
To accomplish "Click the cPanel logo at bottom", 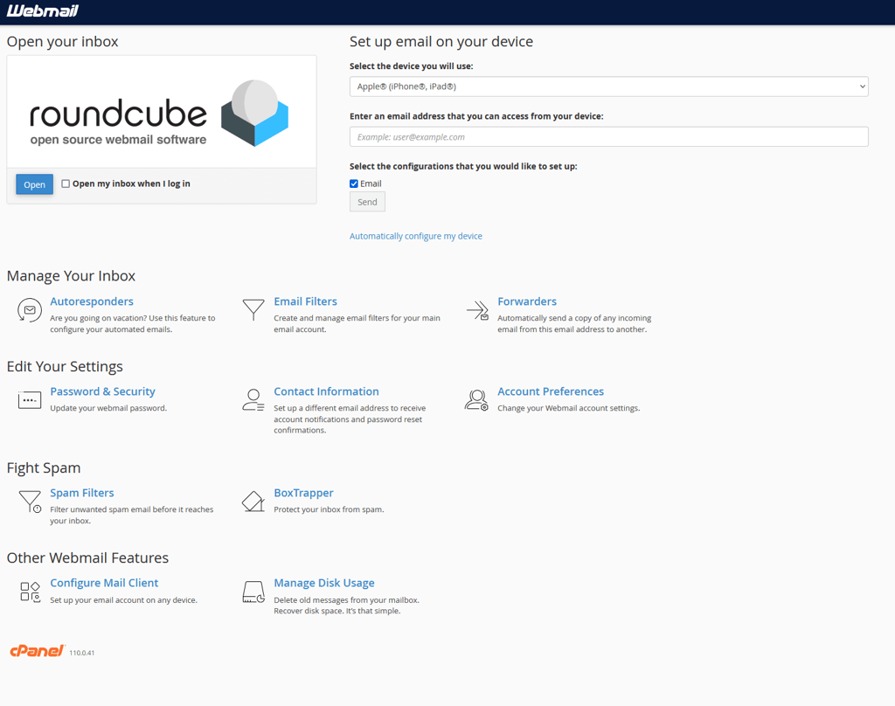I will pyautogui.click(x=37, y=651).
